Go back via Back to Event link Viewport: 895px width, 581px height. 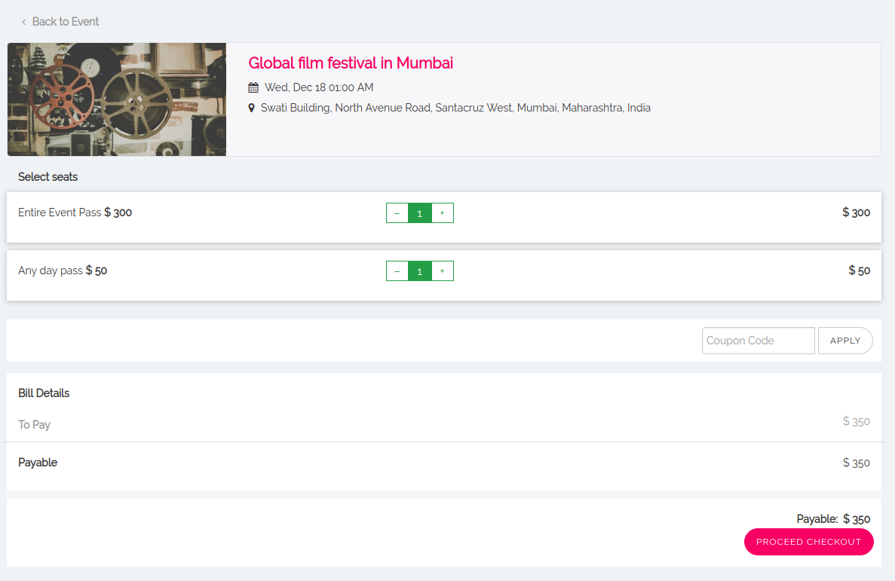[x=65, y=22]
